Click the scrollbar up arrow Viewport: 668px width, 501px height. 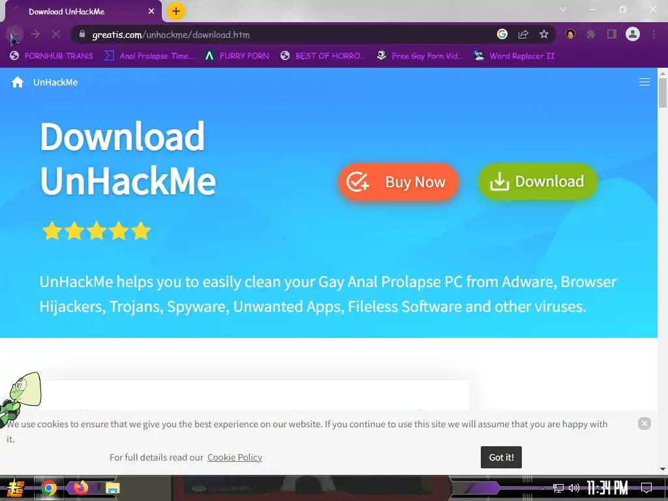click(x=663, y=73)
